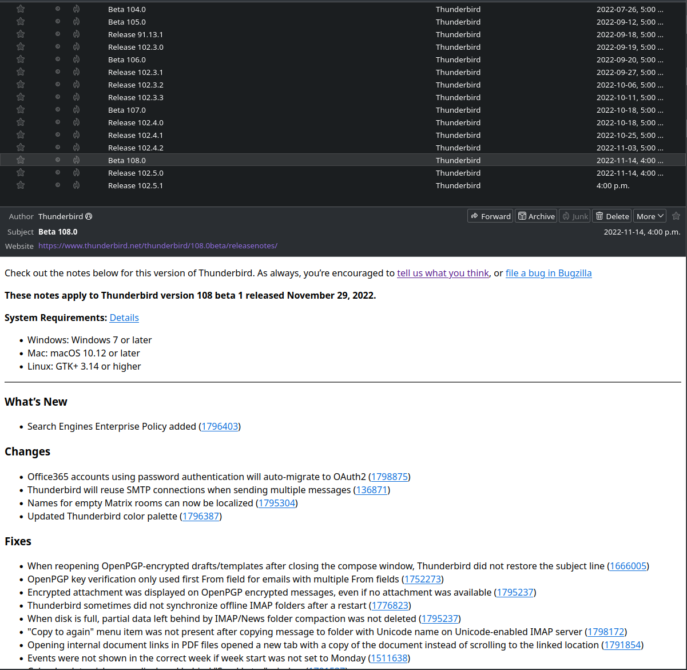Click the 4:00 p.m. date cell

[x=613, y=185]
